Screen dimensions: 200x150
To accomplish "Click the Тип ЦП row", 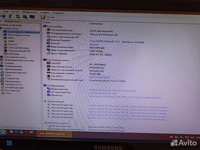I will pos(76,64).
